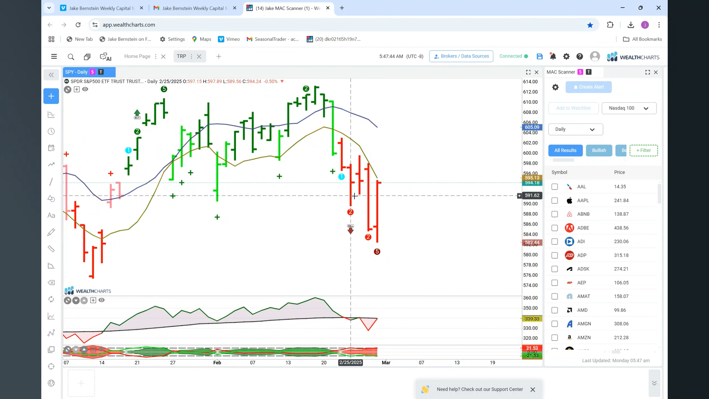Open the chart type icon in left toolbar
This screenshot has height=399, width=709.
pyautogui.click(x=51, y=115)
